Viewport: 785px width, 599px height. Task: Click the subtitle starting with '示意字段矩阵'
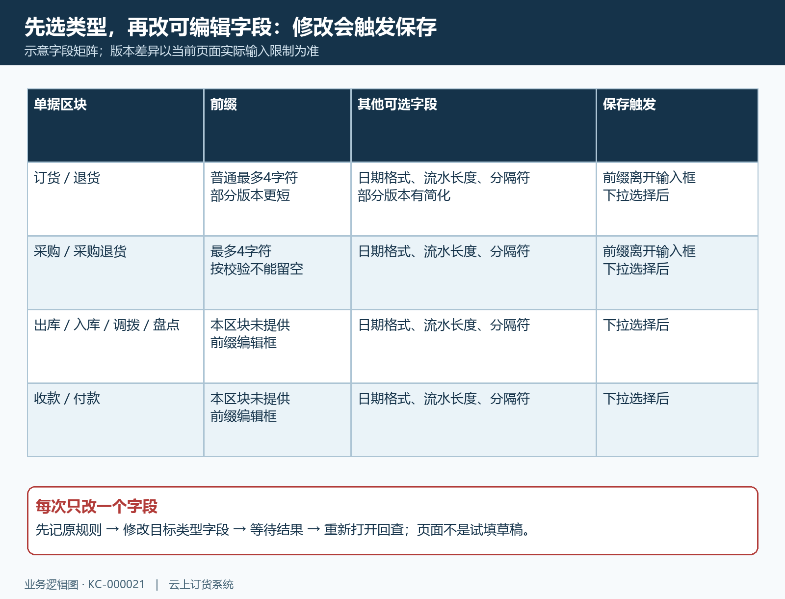172,51
